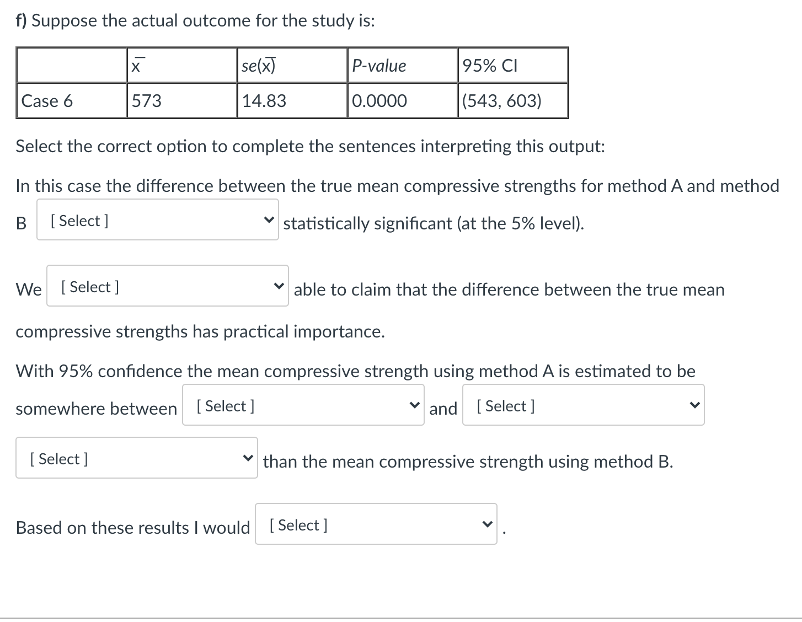Open the significance dropdown after "B"
The width and height of the screenshot is (802, 622).
pyautogui.click(x=157, y=219)
